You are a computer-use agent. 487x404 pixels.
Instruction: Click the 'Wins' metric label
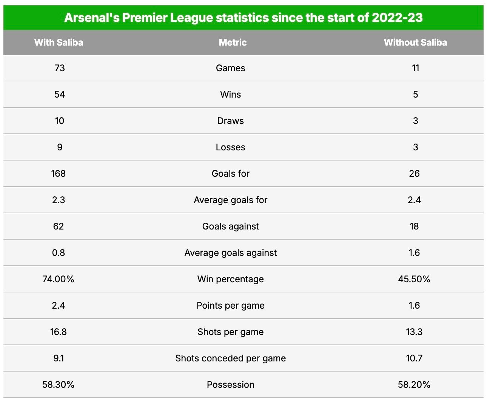tap(230, 94)
